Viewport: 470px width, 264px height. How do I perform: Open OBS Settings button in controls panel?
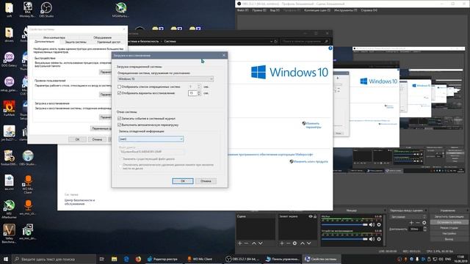pyautogui.click(x=449, y=233)
